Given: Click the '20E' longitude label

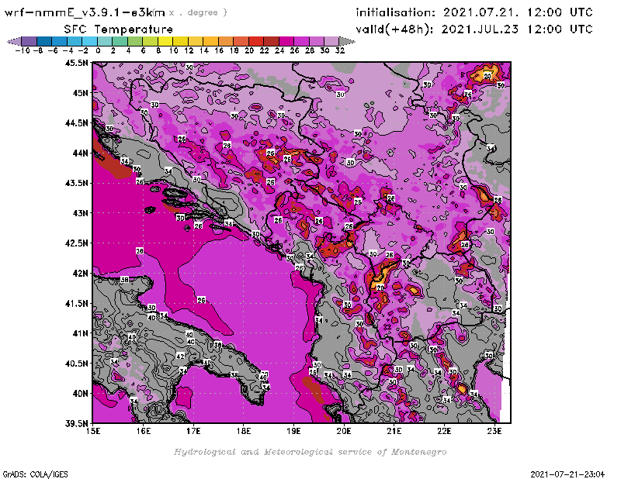Looking at the screenshot, I should tap(344, 431).
